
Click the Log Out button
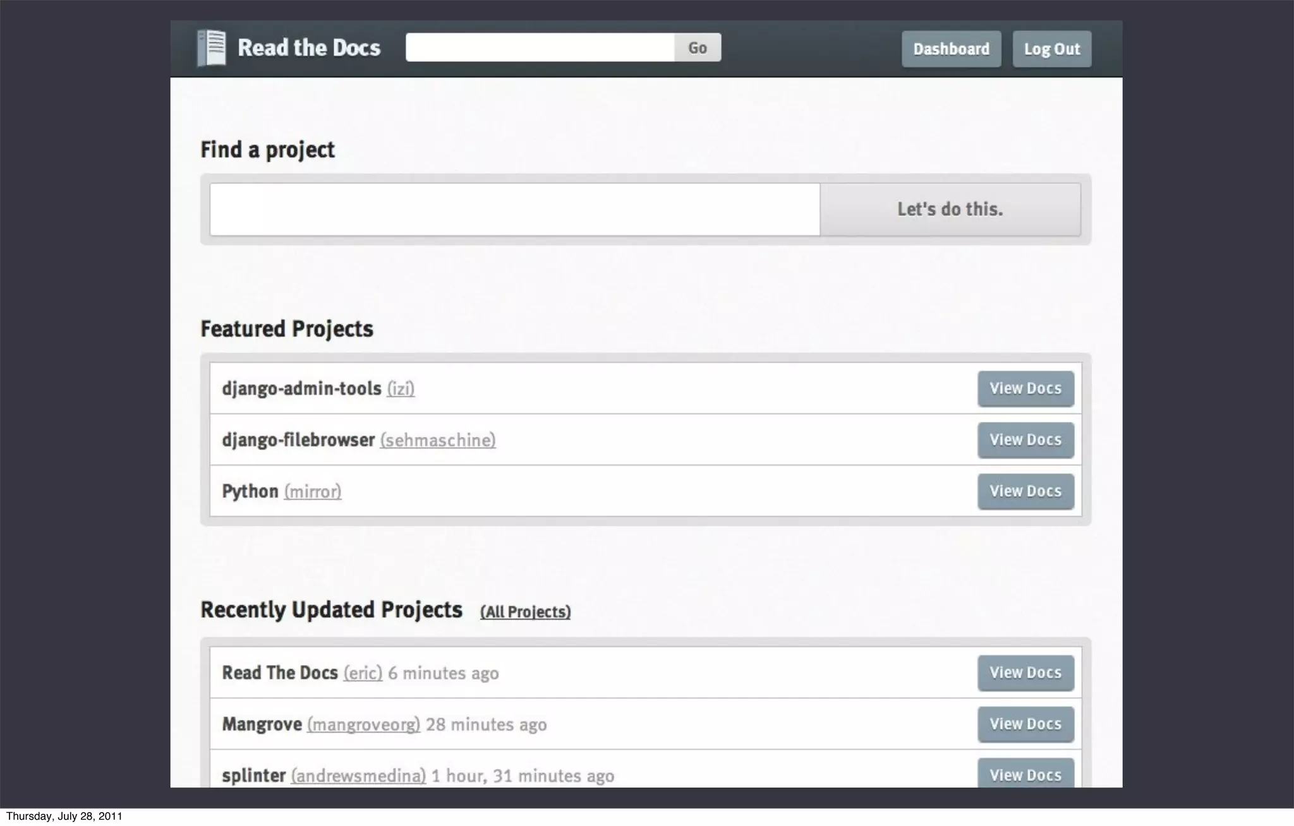tap(1052, 49)
